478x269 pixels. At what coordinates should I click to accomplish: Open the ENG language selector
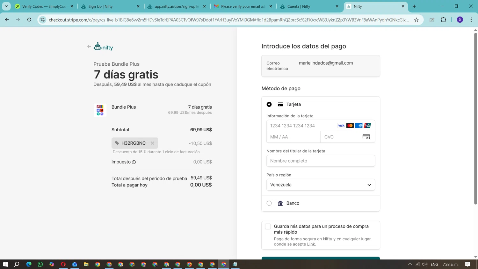pos(434,264)
